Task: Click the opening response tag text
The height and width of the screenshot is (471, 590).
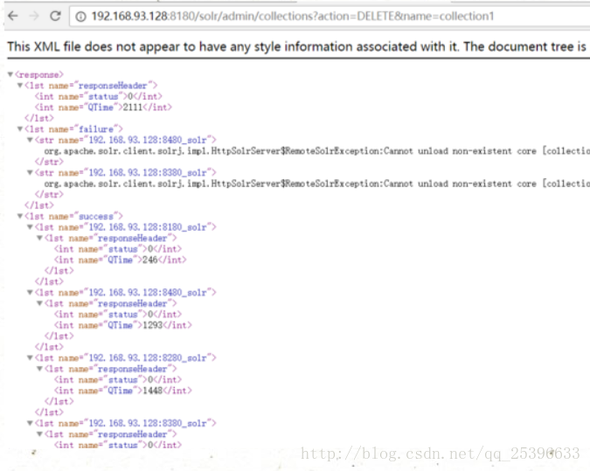Action: 39,74
